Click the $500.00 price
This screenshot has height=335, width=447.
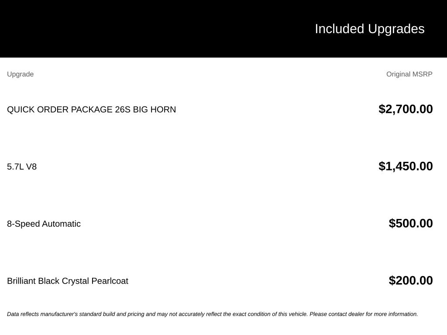click(x=410, y=223)
